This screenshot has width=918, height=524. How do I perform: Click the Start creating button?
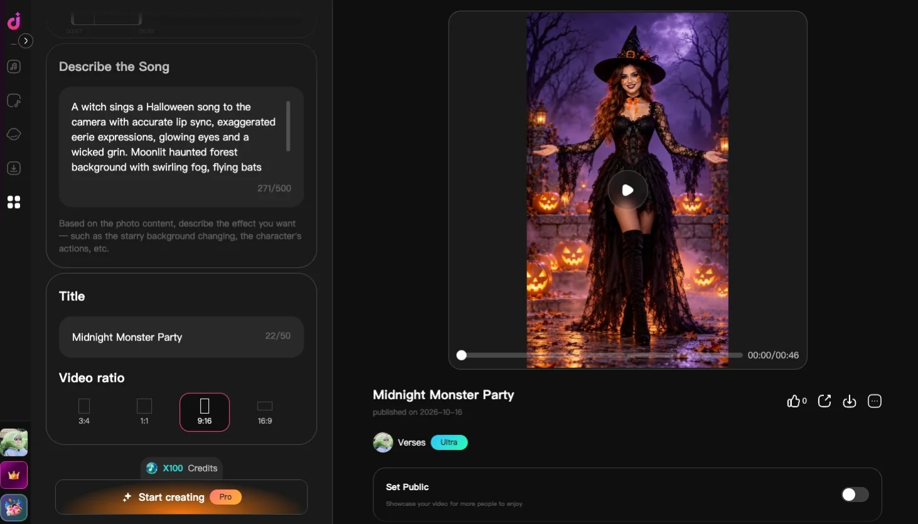(181, 497)
